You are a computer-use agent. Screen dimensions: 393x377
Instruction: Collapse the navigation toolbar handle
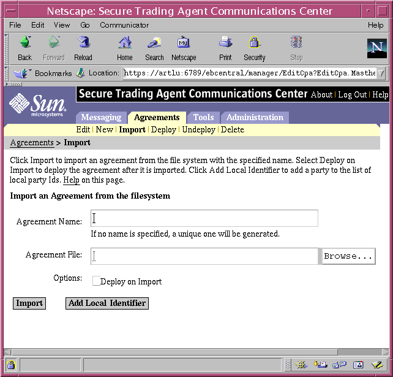[x=7, y=48]
